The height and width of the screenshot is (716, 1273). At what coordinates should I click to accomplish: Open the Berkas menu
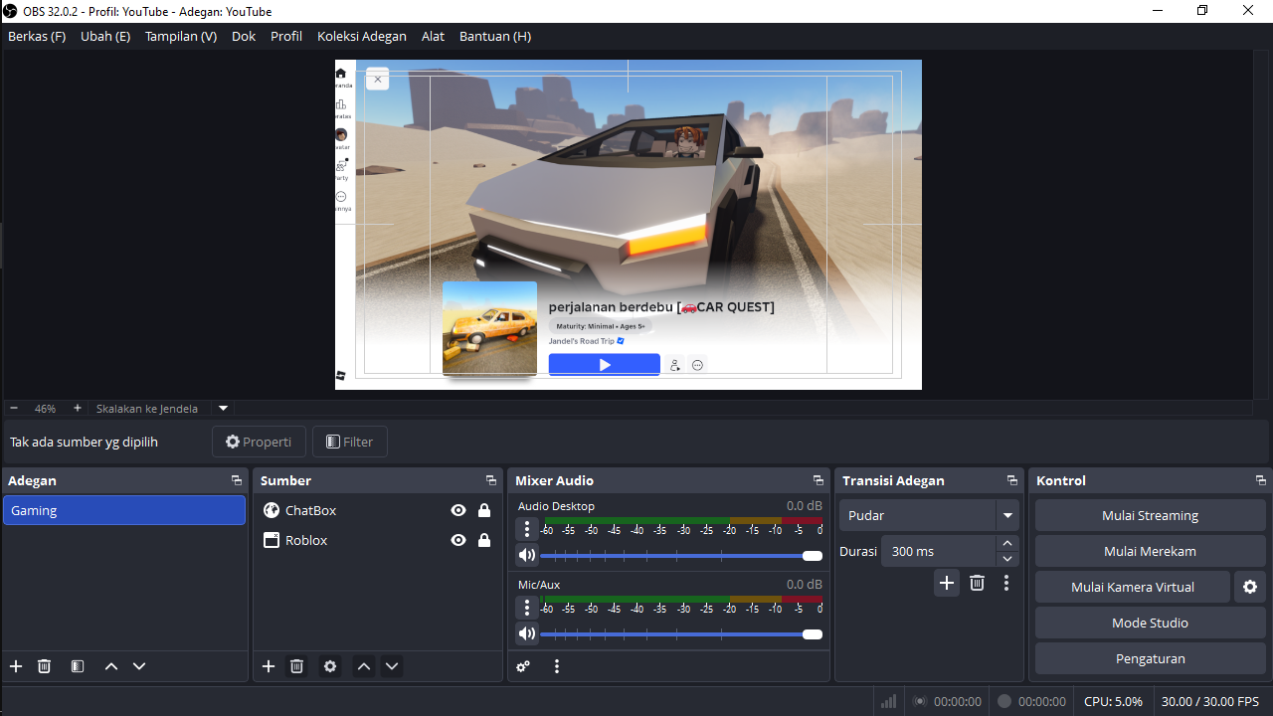pos(36,36)
